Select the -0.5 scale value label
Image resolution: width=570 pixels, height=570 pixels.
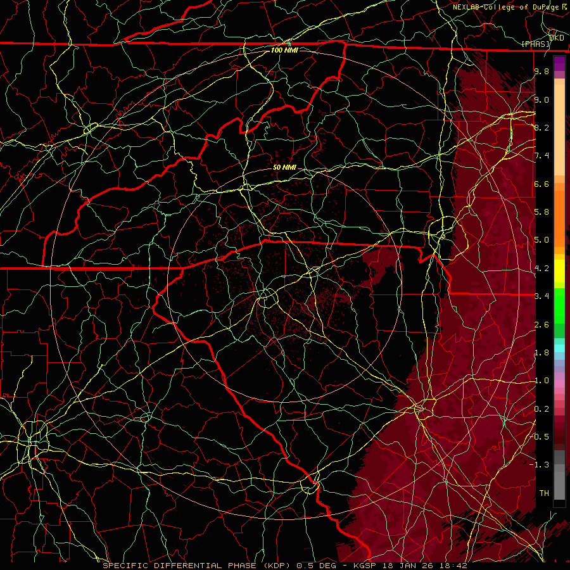click(x=540, y=437)
